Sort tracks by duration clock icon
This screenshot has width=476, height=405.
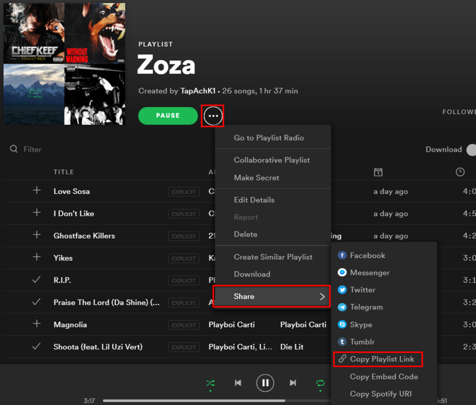pos(460,172)
